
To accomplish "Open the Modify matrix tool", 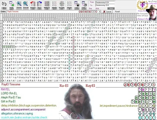I will click(11, 5).
